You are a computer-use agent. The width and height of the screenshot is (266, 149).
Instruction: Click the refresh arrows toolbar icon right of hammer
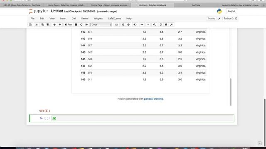(161, 25)
